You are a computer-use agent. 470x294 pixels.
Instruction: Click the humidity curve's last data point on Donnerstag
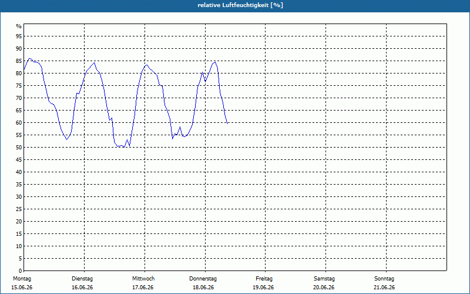point(227,123)
